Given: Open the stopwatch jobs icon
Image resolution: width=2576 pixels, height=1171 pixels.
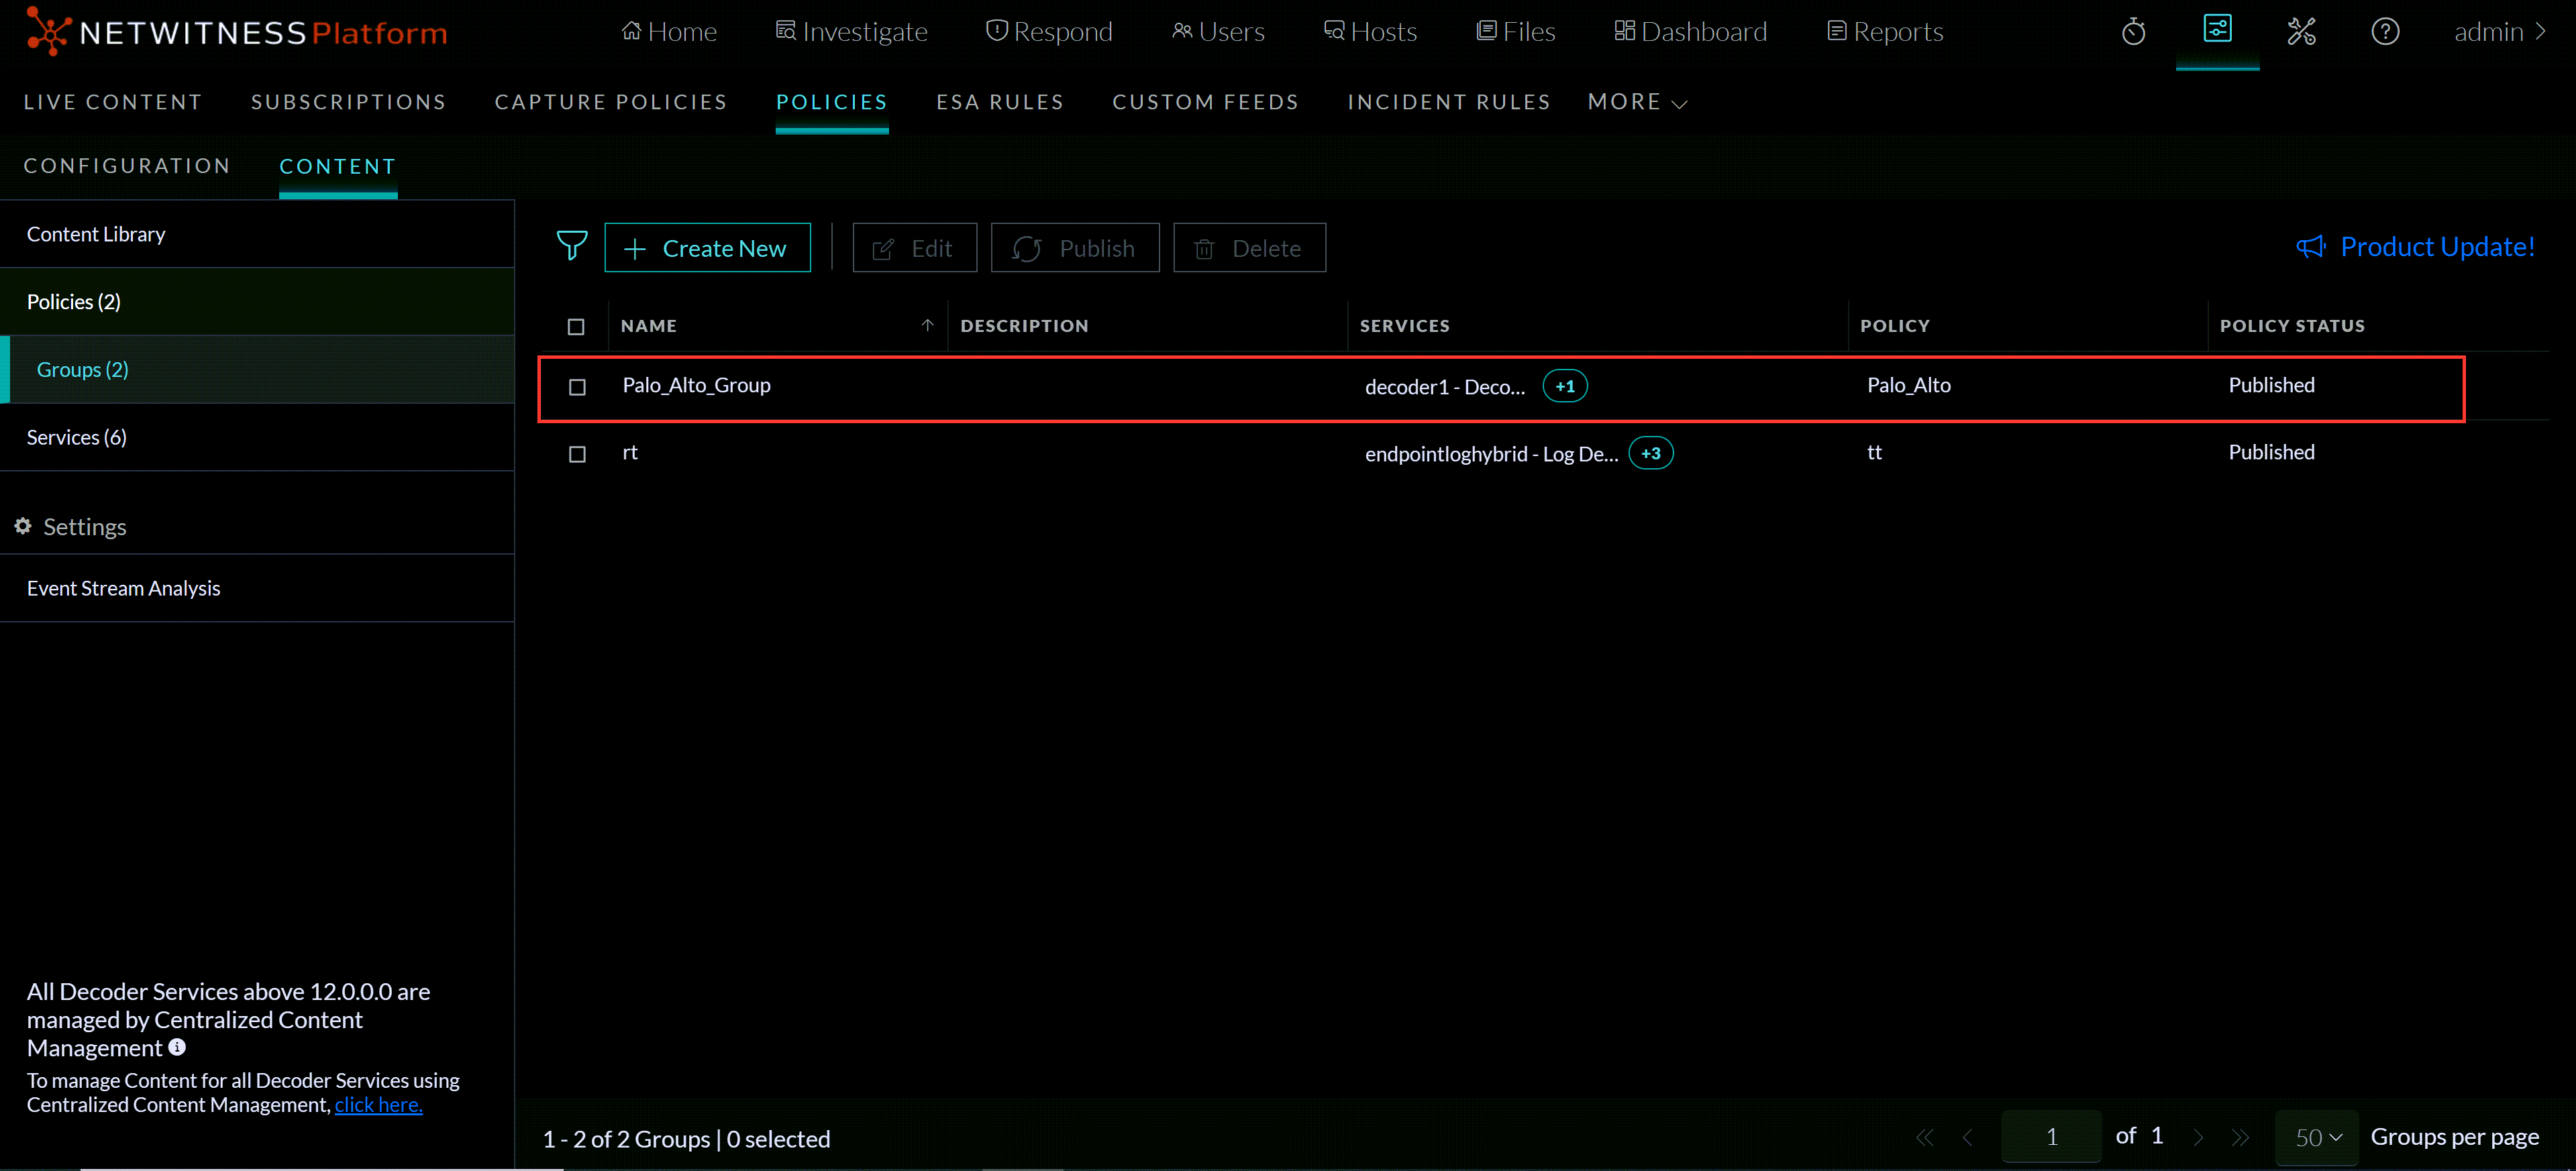Looking at the screenshot, I should click(x=2133, y=32).
